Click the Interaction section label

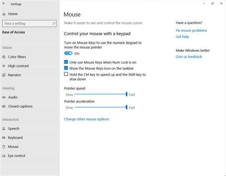(10, 120)
